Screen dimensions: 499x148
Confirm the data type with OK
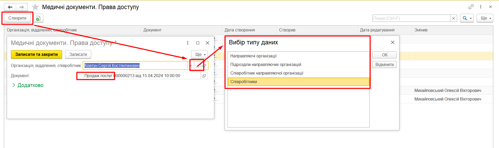click(384, 55)
